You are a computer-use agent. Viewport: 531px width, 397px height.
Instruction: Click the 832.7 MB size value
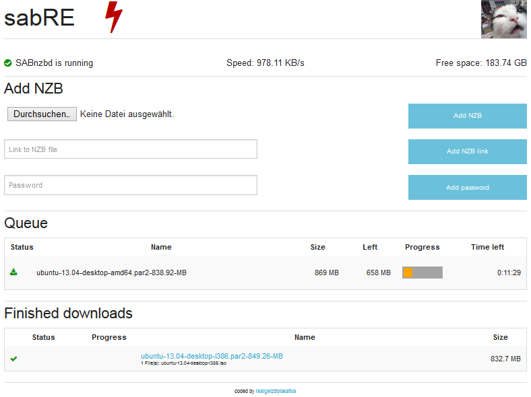pyautogui.click(x=505, y=359)
